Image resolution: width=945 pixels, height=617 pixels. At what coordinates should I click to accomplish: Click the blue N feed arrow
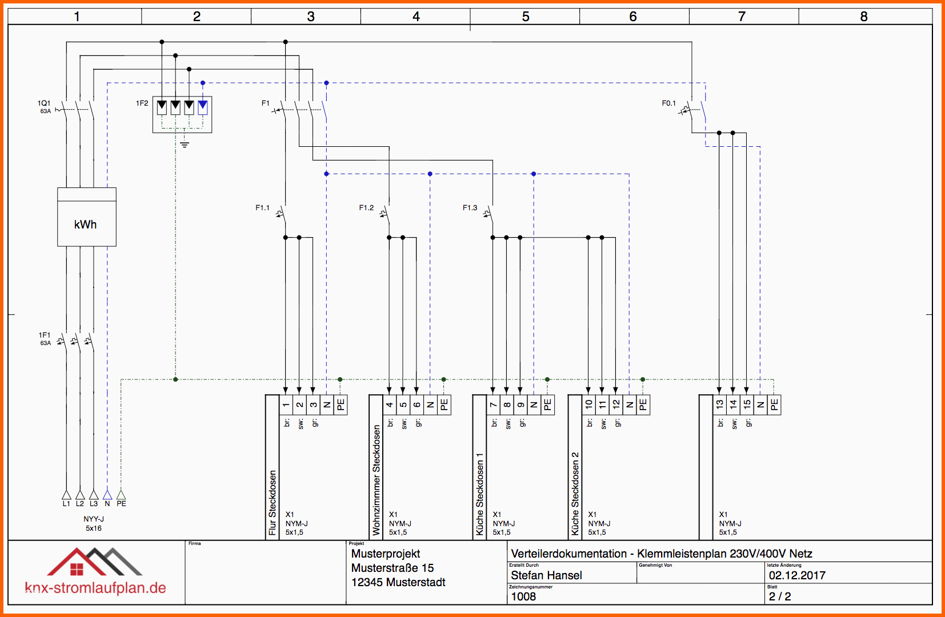[107, 494]
